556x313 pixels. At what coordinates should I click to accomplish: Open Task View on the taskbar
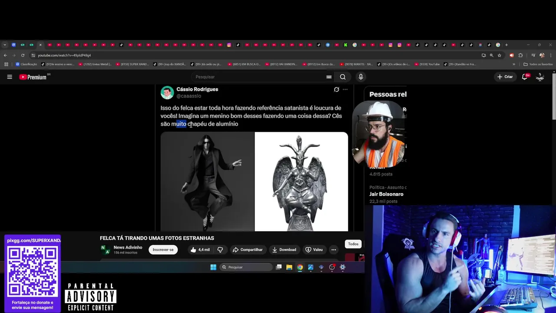click(279, 267)
